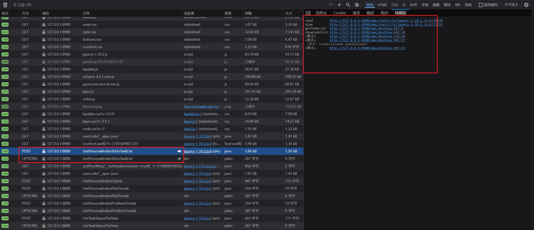
Task: Open request blocking icon
Action: [357, 5]
